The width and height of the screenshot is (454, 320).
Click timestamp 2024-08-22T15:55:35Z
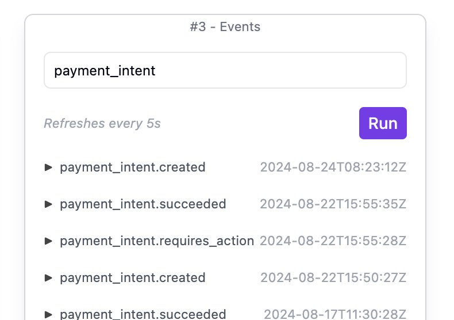click(333, 204)
